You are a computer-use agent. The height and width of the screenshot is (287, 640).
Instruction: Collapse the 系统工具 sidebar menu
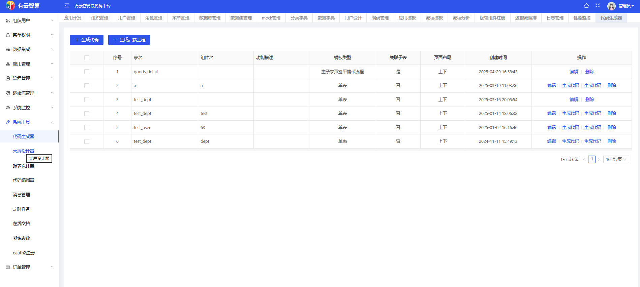pos(29,122)
